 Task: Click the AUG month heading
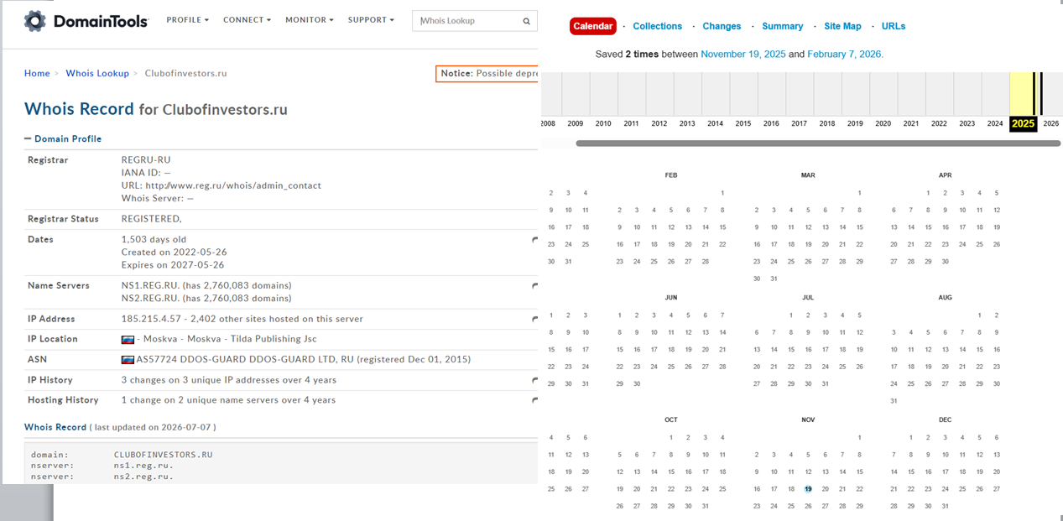pyautogui.click(x=946, y=298)
